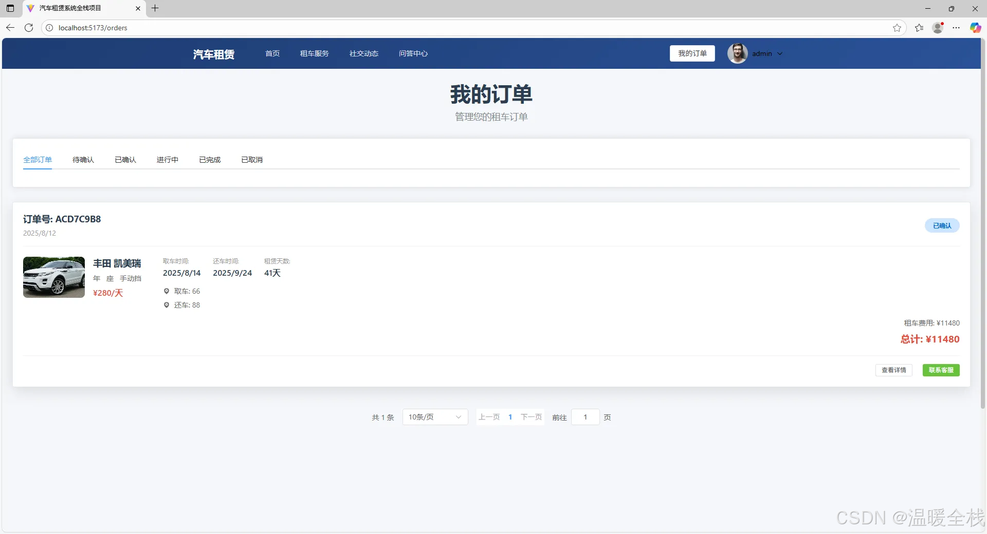Expand the admin user dropdown
The image size is (987, 534).
[780, 53]
